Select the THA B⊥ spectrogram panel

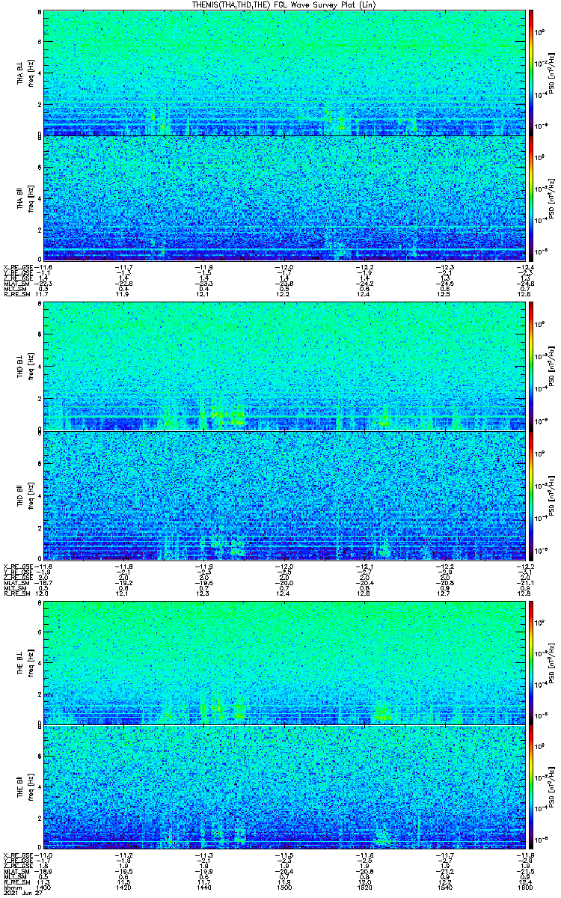[283, 72]
